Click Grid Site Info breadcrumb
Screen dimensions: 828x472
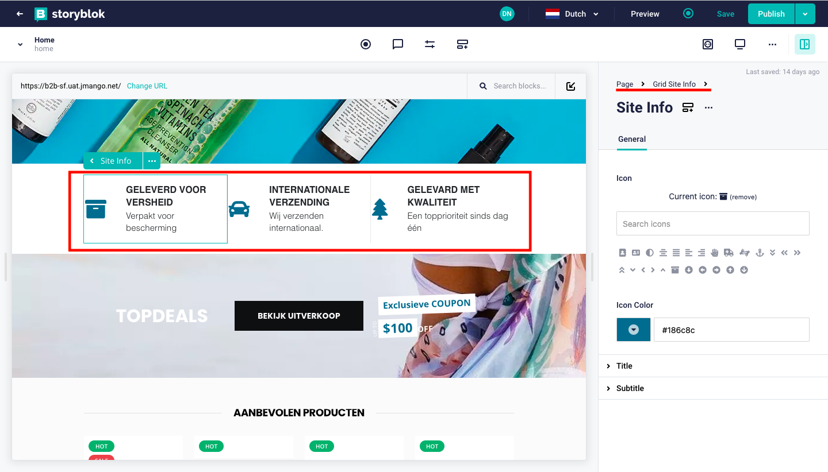pos(674,84)
